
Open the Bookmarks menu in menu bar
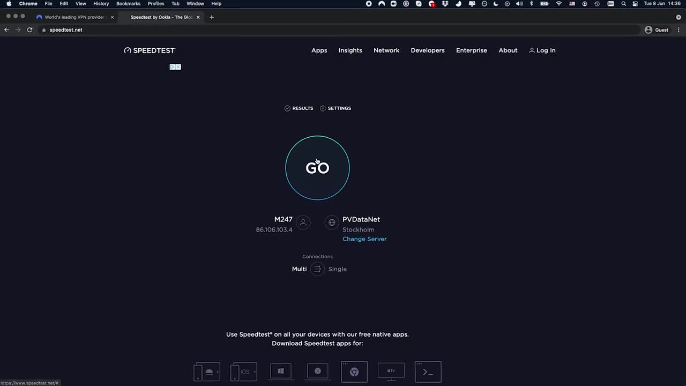click(x=128, y=4)
